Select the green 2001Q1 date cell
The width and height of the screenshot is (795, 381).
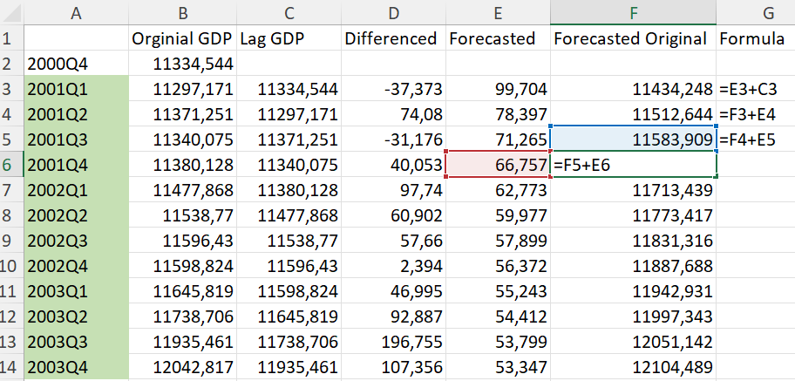pos(76,89)
